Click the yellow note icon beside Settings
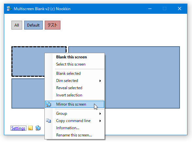The height and width of the screenshot is (143, 192). [30, 128]
